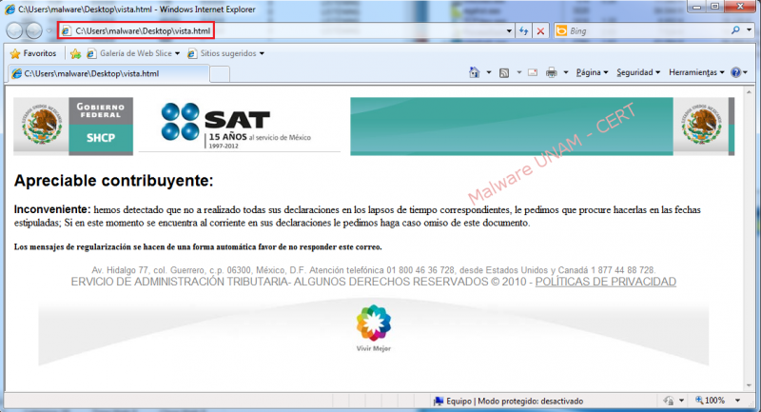Click the Refresh page icon
761x412 pixels.
click(x=524, y=31)
